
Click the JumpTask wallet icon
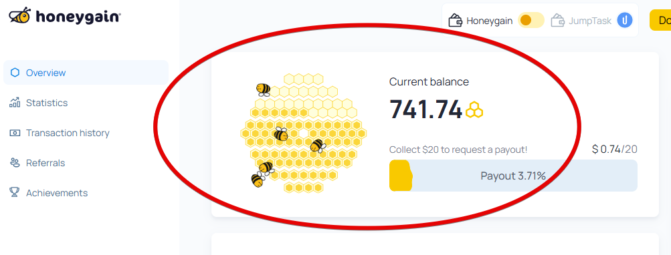[557, 21]
